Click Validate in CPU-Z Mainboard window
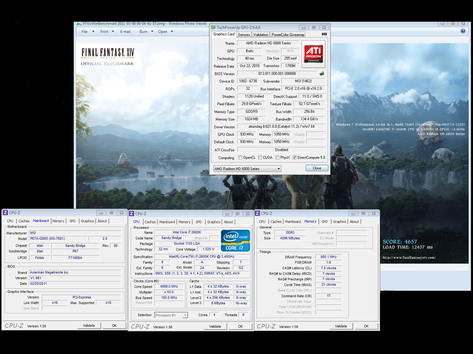473x354 pixels. coord(89,325)
